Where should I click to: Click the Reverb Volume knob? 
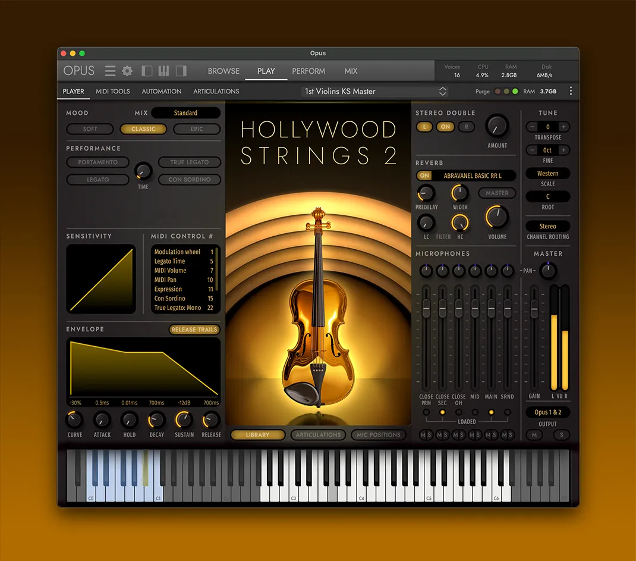497,217
